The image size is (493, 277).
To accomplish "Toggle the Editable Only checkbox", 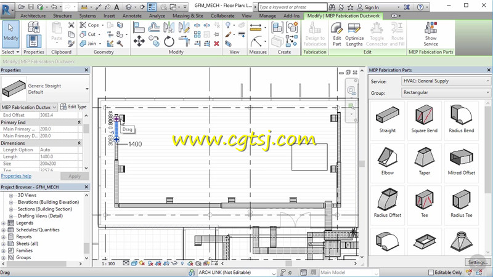I will 431,272.
